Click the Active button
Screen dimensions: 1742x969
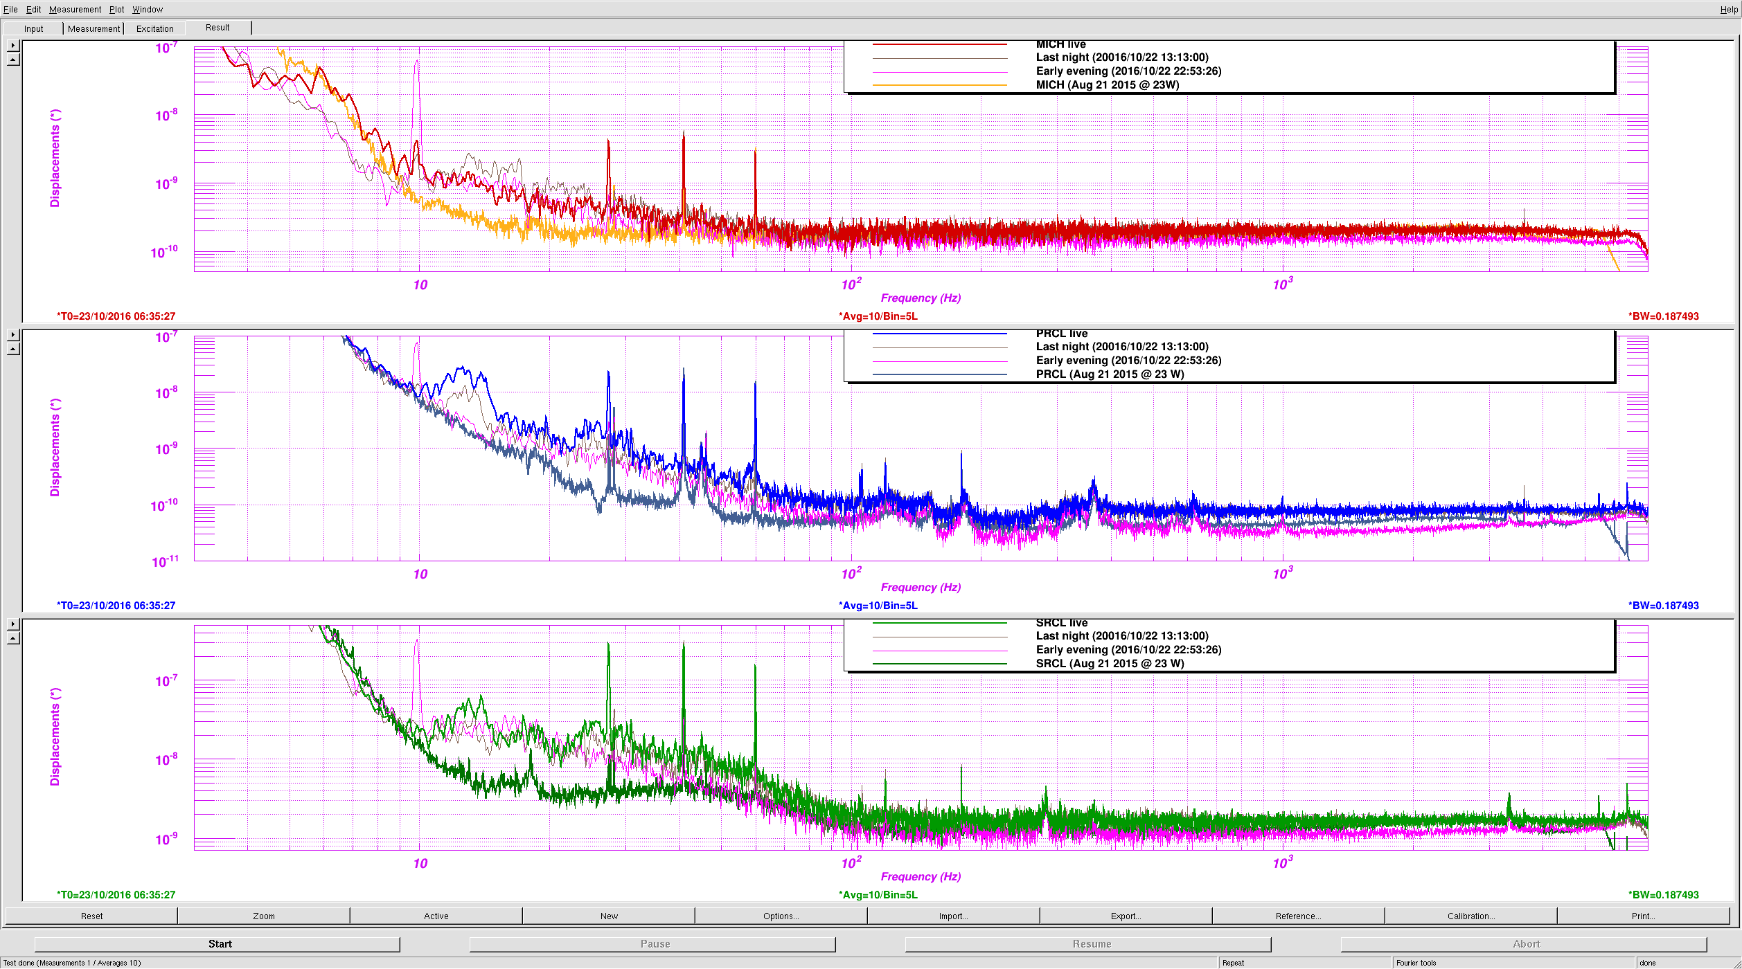436,916
